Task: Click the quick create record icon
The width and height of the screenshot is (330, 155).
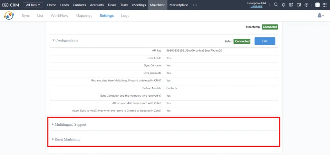Action: [291, 5]
